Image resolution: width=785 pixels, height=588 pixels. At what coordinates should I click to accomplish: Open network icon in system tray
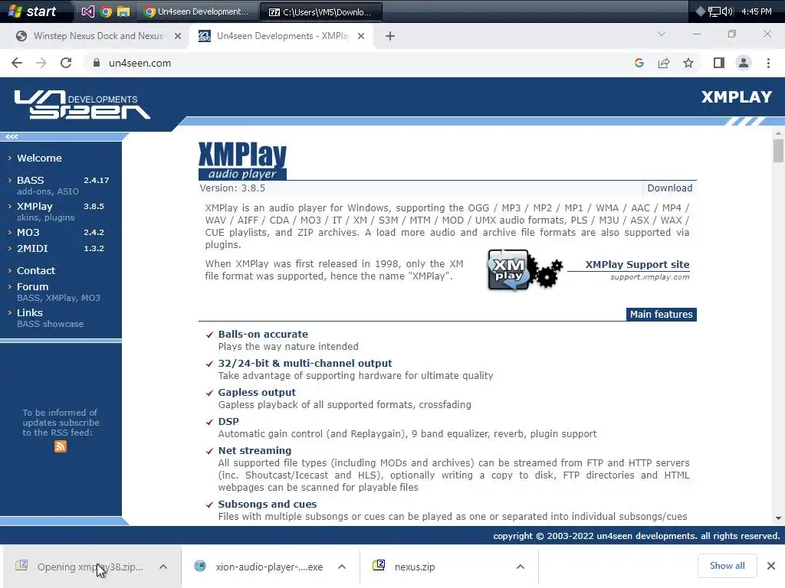coord(714,11)
